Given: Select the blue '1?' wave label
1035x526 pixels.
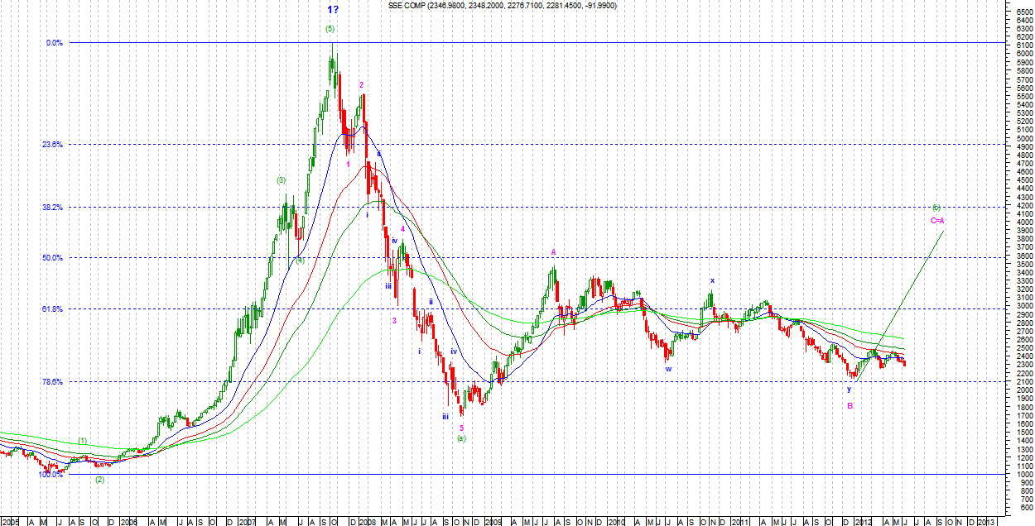Looking at the screenshot, I should [331, 10].
